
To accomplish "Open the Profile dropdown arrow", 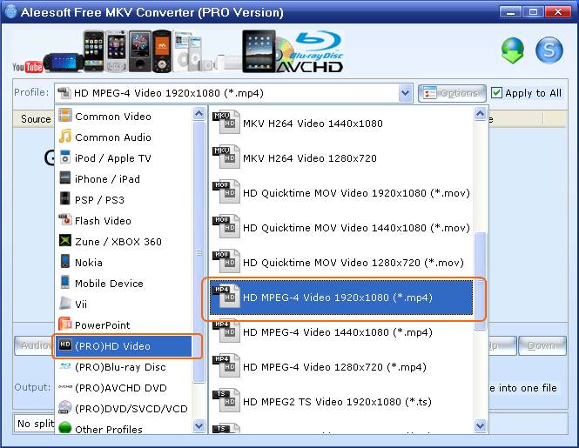I will [405, 93].
